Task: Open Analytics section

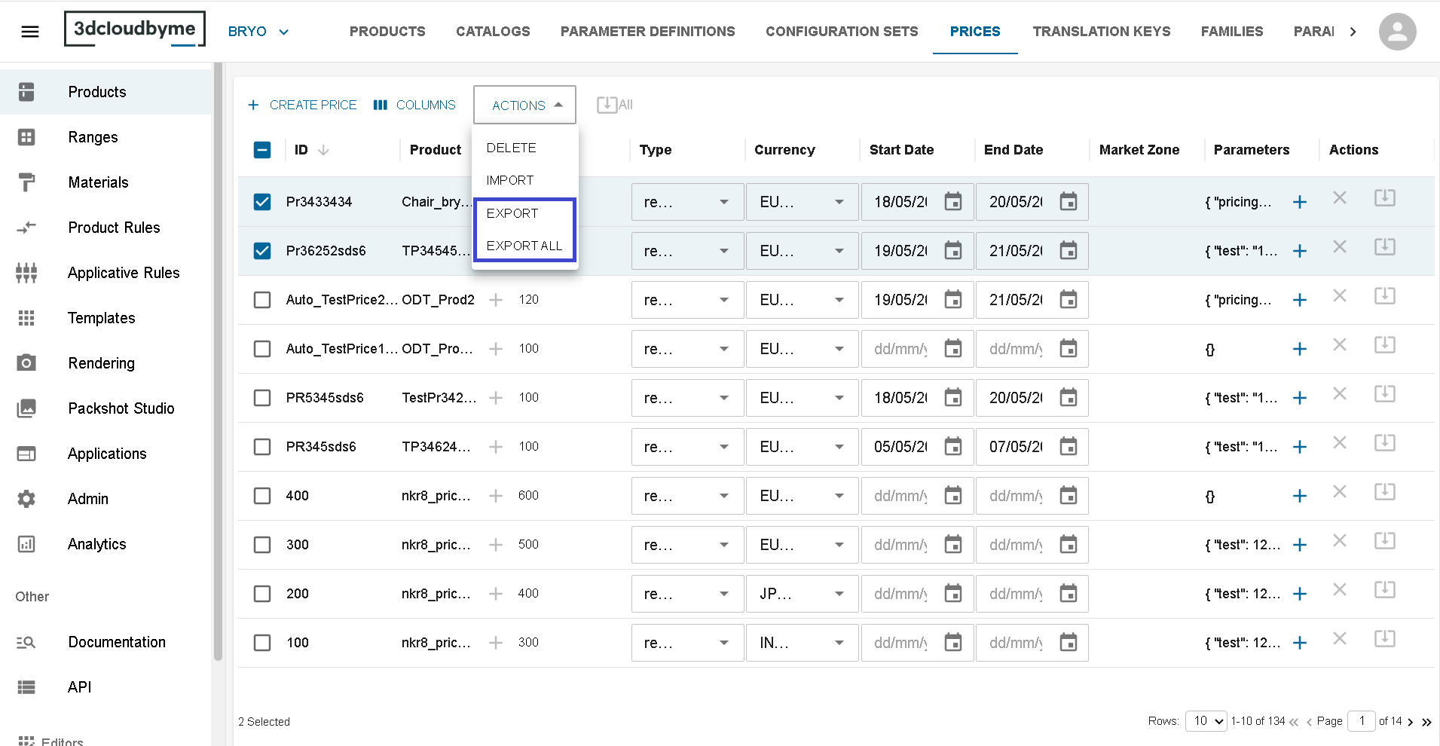Action: [105, 544]
